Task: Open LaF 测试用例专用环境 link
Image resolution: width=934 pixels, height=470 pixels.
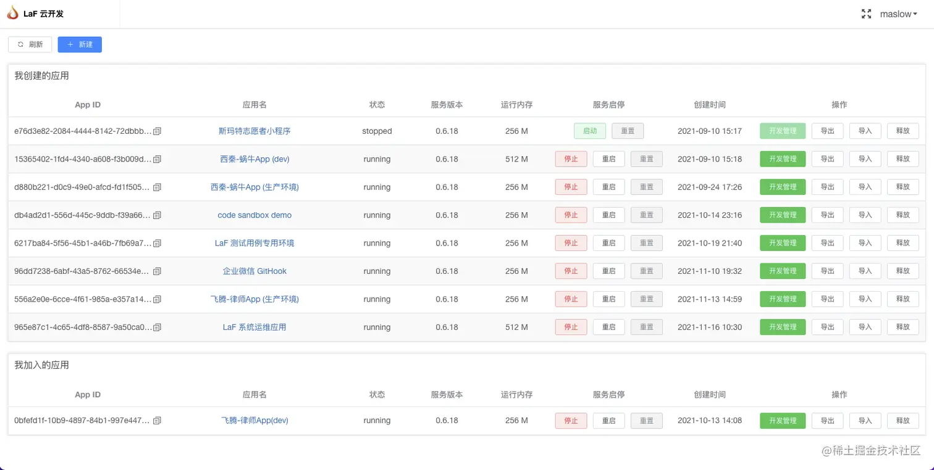Action: (255, 243)
